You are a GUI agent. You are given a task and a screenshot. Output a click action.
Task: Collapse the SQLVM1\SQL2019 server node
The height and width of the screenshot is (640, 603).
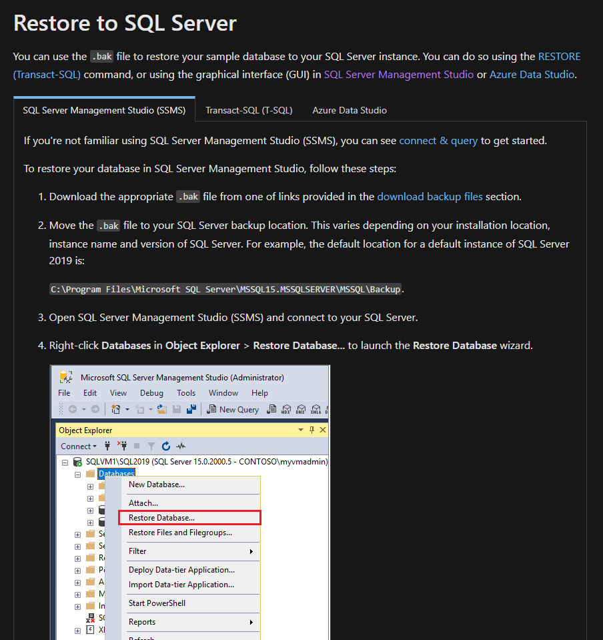(65, 461)
